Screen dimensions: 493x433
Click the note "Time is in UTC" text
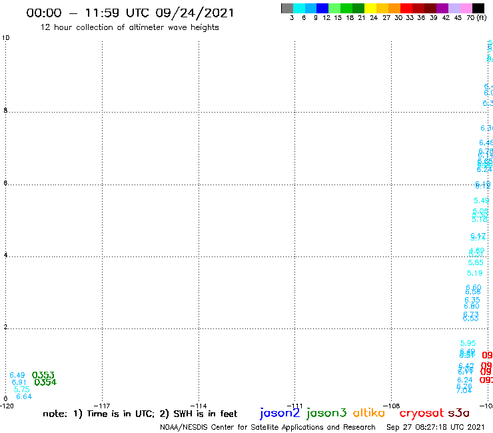coord(121,414)
